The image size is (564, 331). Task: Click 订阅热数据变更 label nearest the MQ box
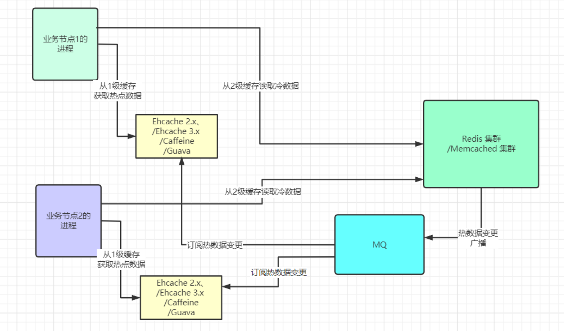278,272
